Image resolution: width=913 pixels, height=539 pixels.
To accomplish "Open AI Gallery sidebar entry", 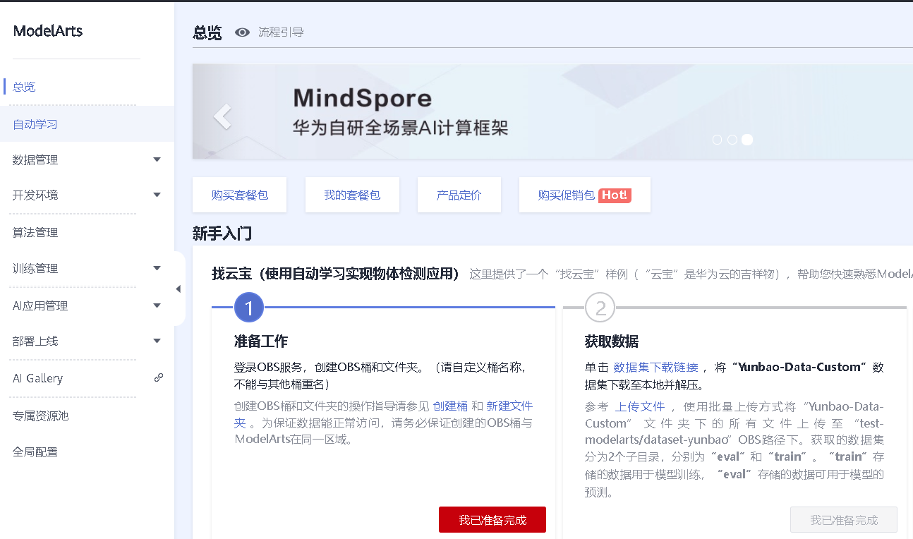I will click(37, 378).
